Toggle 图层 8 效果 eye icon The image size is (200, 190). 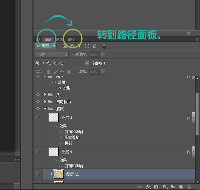55,126
